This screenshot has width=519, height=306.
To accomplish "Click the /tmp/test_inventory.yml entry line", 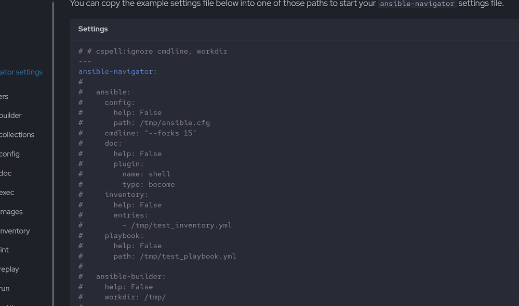I will tap(177, 225).
